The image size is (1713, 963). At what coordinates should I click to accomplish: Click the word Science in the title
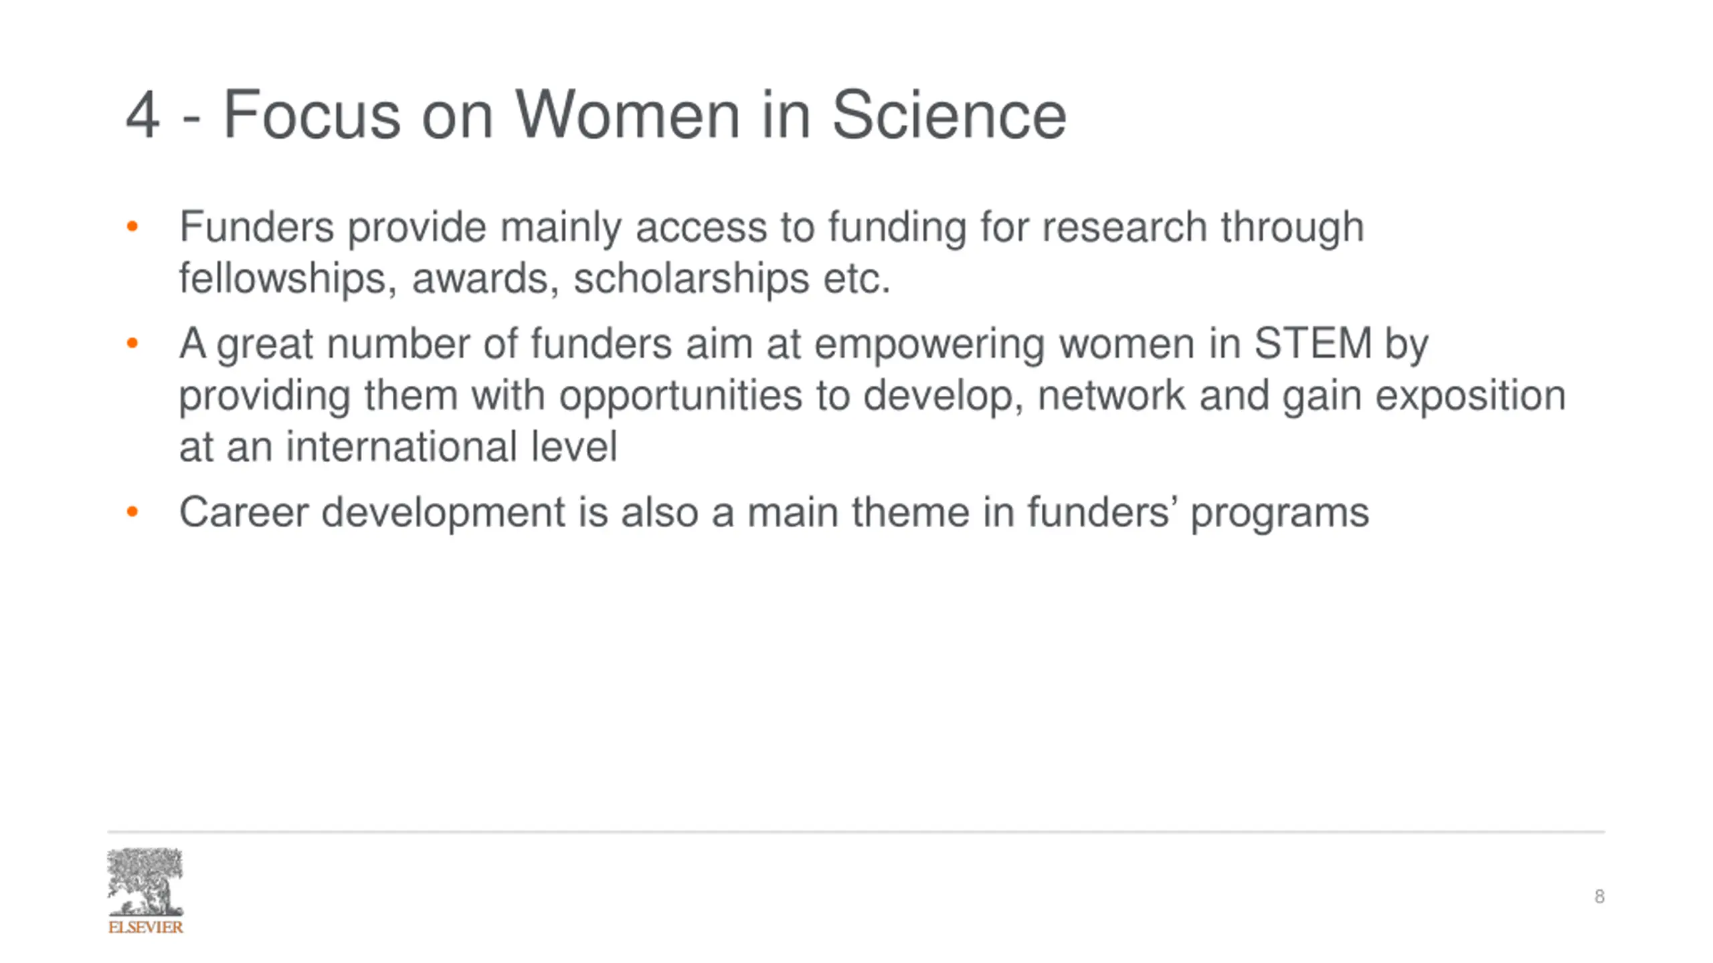pyautogui.click(x=948, y=115)
